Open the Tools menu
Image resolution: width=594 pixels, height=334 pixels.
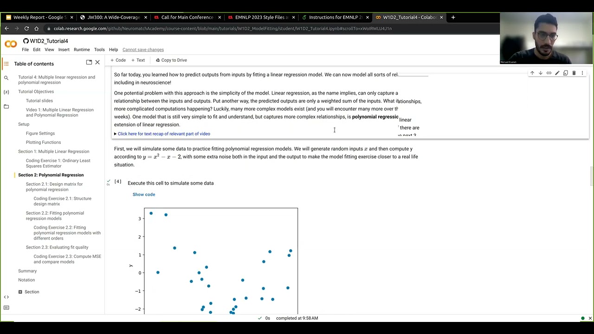point(99,50)
